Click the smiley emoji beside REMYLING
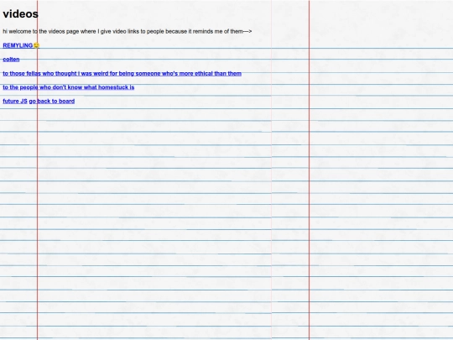The height and width of the screenshot is (340, 453). [x=36, y=45]
